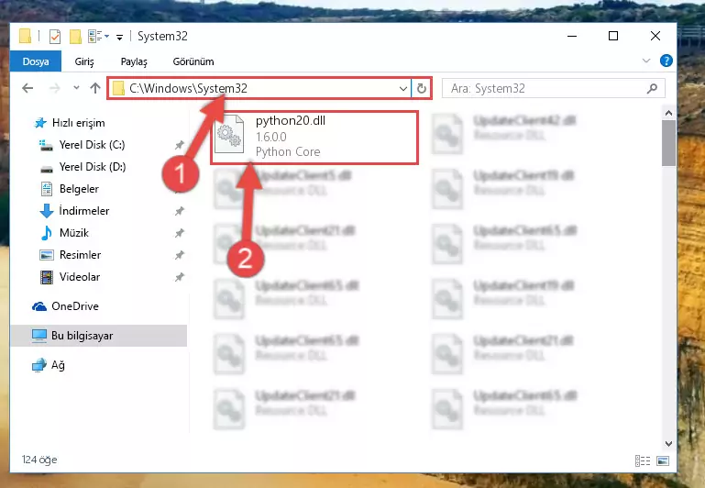The height and width of the screenshot is (488, 705).
Task: Click the pin icon beside Videolar
Action: 180,277
